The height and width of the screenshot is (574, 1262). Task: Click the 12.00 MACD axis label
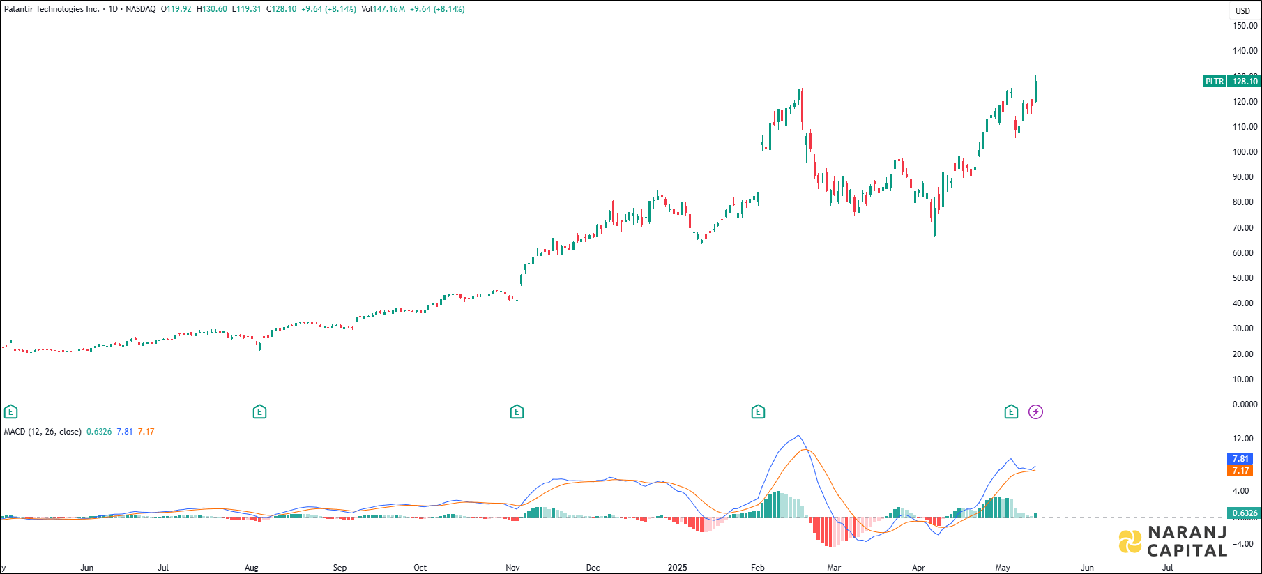(1242, 439)
